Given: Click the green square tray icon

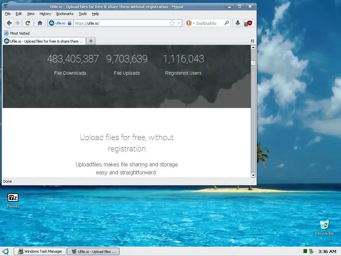Looking at the screenshot, I should coord(305,251).
